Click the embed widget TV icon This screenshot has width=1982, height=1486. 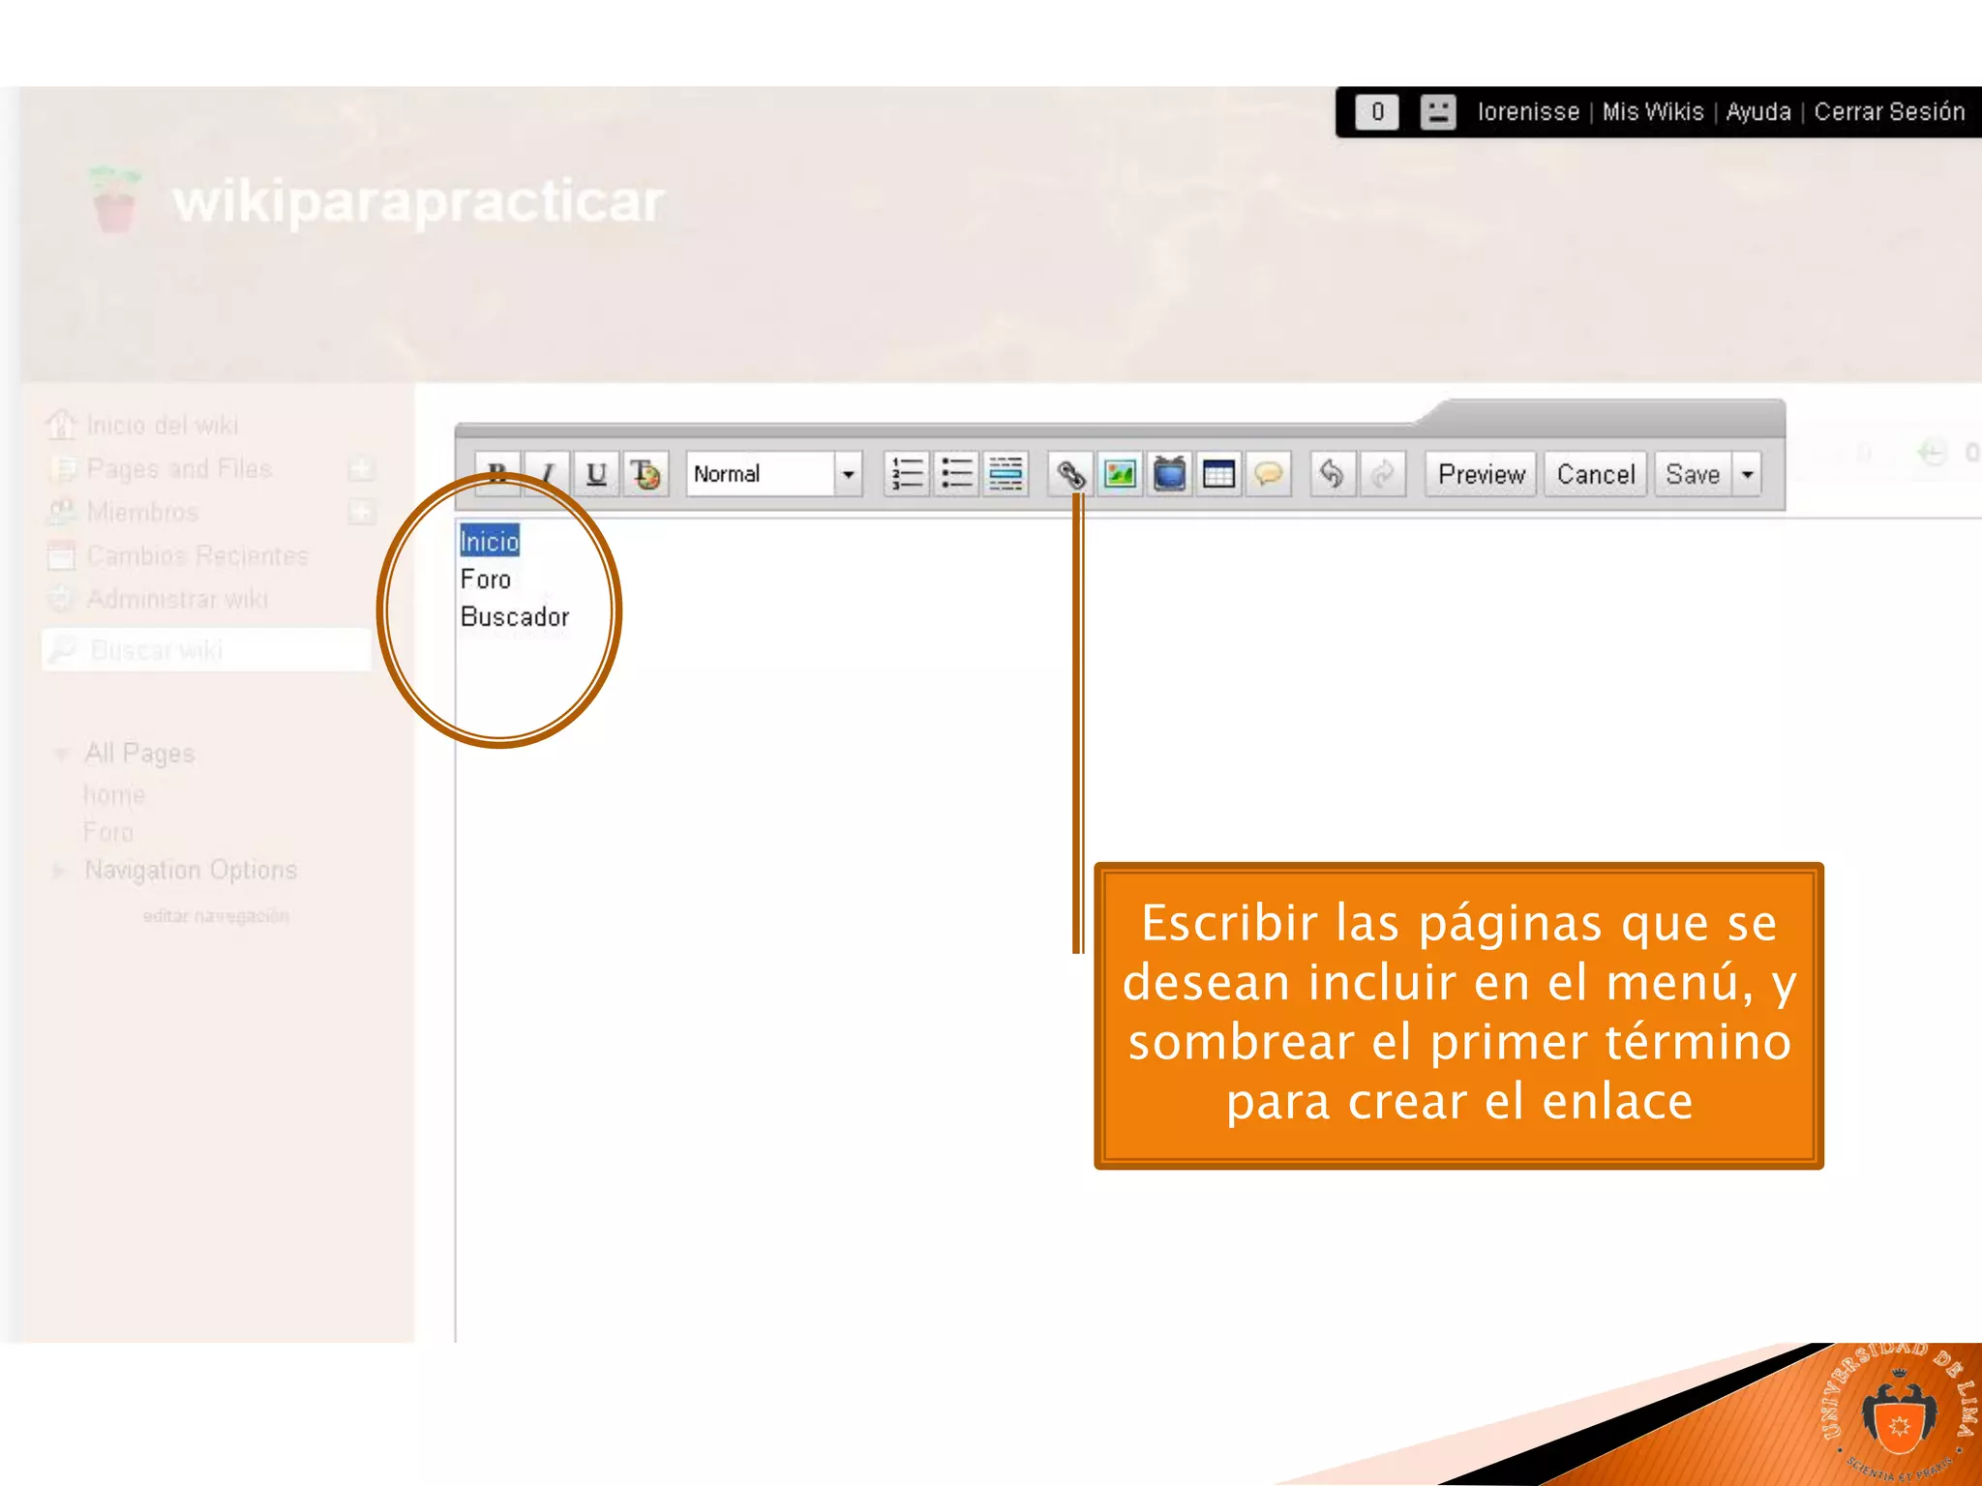[1169, 474]
